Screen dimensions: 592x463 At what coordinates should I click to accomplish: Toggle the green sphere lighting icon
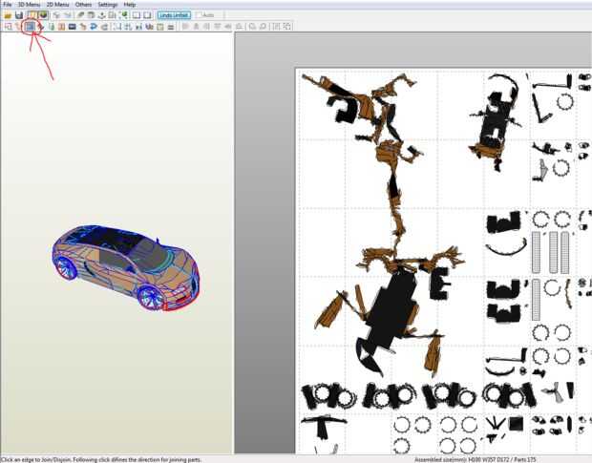click(43, 15)
